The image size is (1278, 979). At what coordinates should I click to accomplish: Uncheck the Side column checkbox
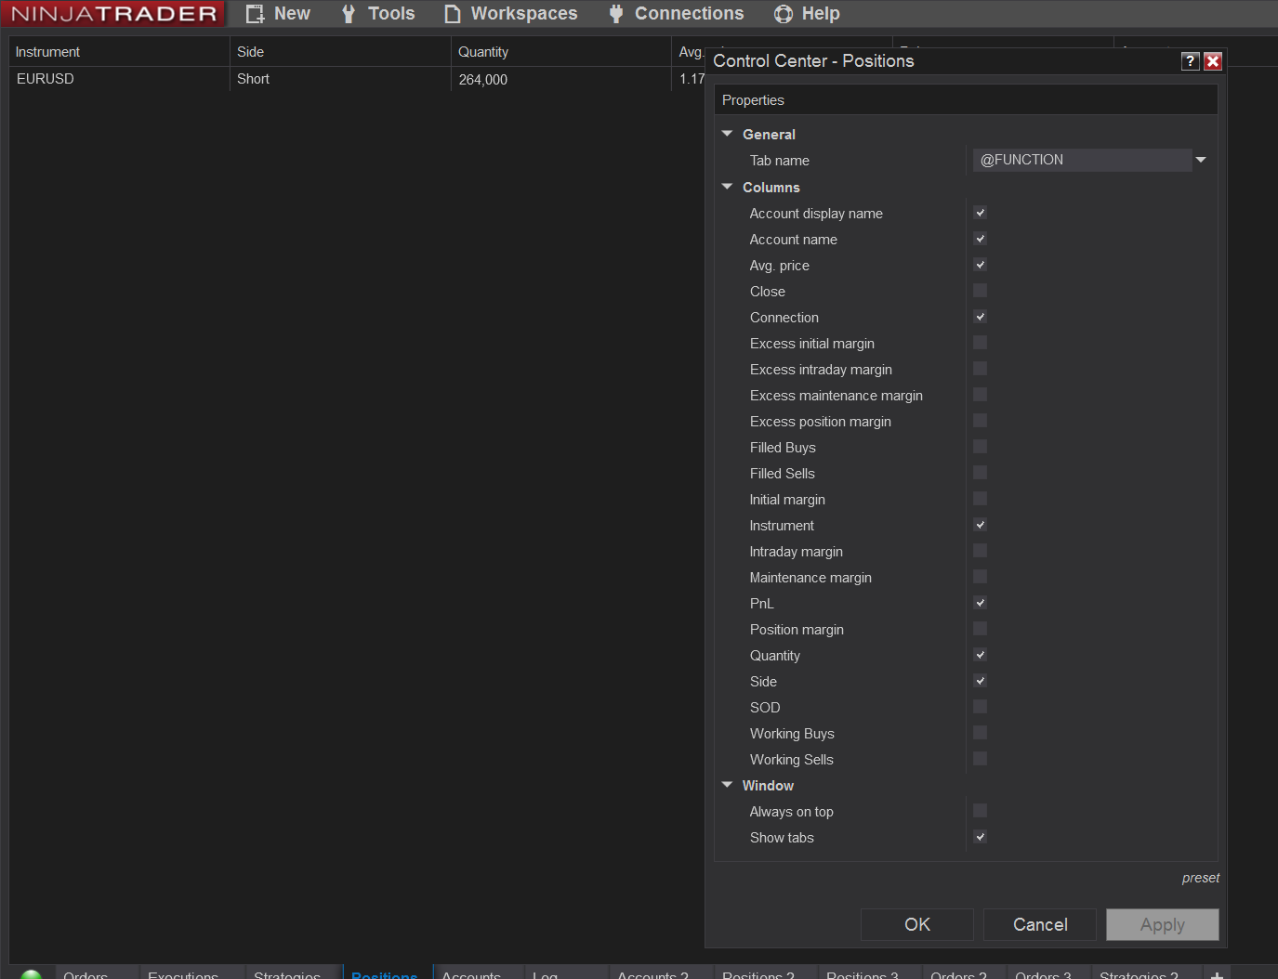click(x=980, y=681)
